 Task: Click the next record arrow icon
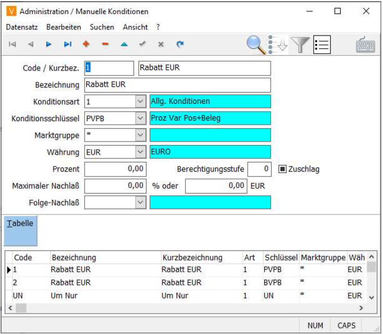49,44
